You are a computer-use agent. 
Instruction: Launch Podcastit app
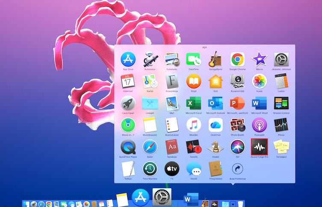pos(260,125)
